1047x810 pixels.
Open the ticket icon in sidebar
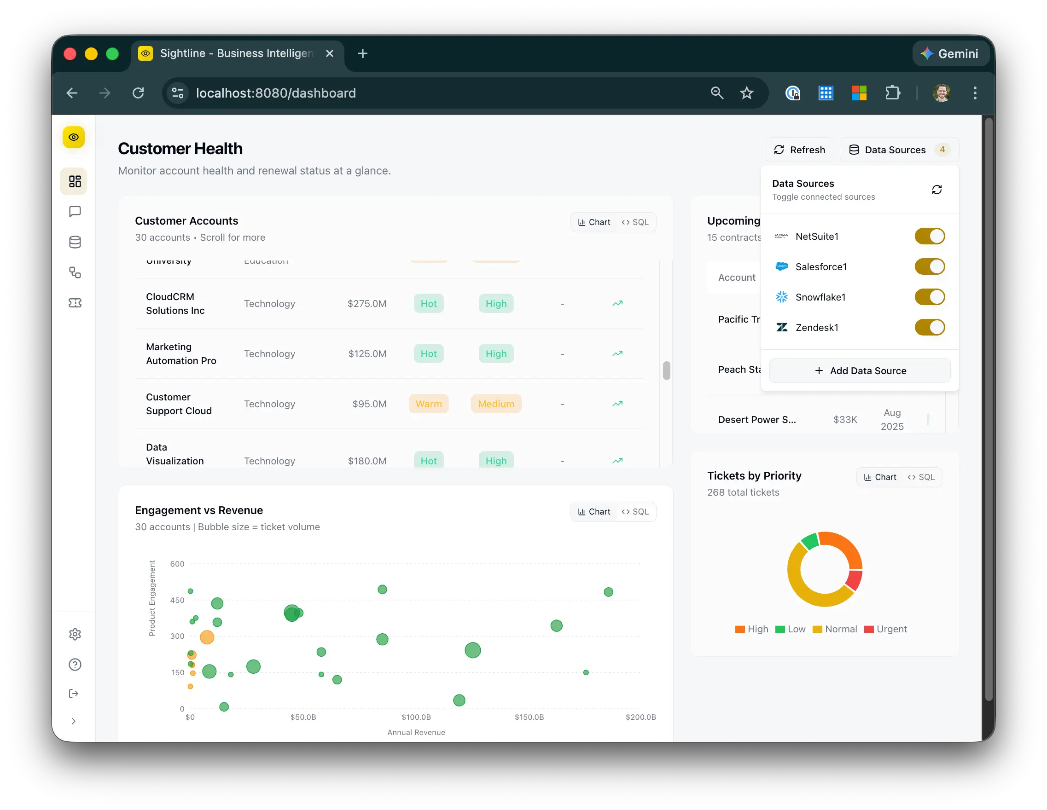pyautogui.click(x=75, y=303)
